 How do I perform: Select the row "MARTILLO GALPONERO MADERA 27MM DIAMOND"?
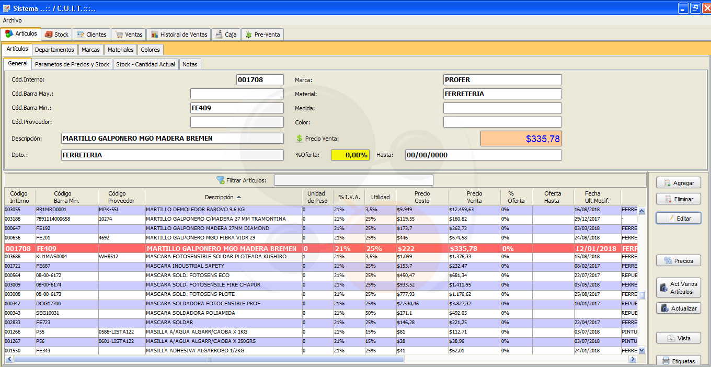click(x=321, y=228)
